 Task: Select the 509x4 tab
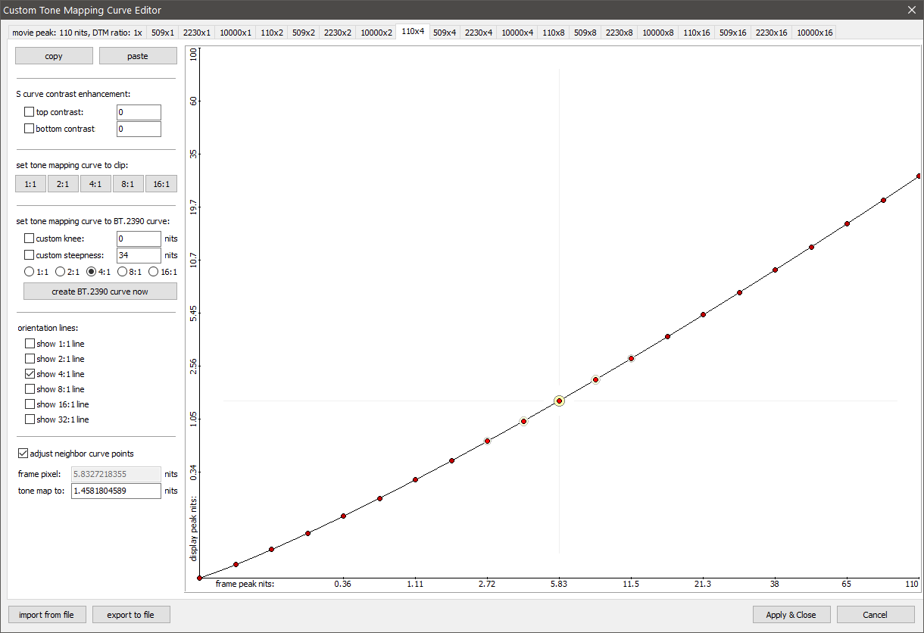[x=445, y=33]
